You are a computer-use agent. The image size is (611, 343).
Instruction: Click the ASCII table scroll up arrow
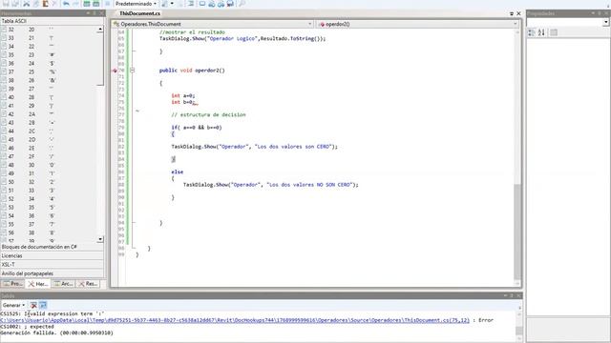(100, 30)
